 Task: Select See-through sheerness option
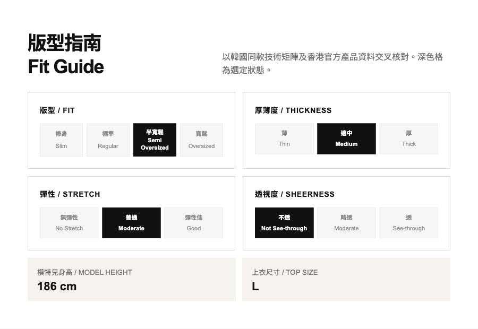tap(409, 223)
